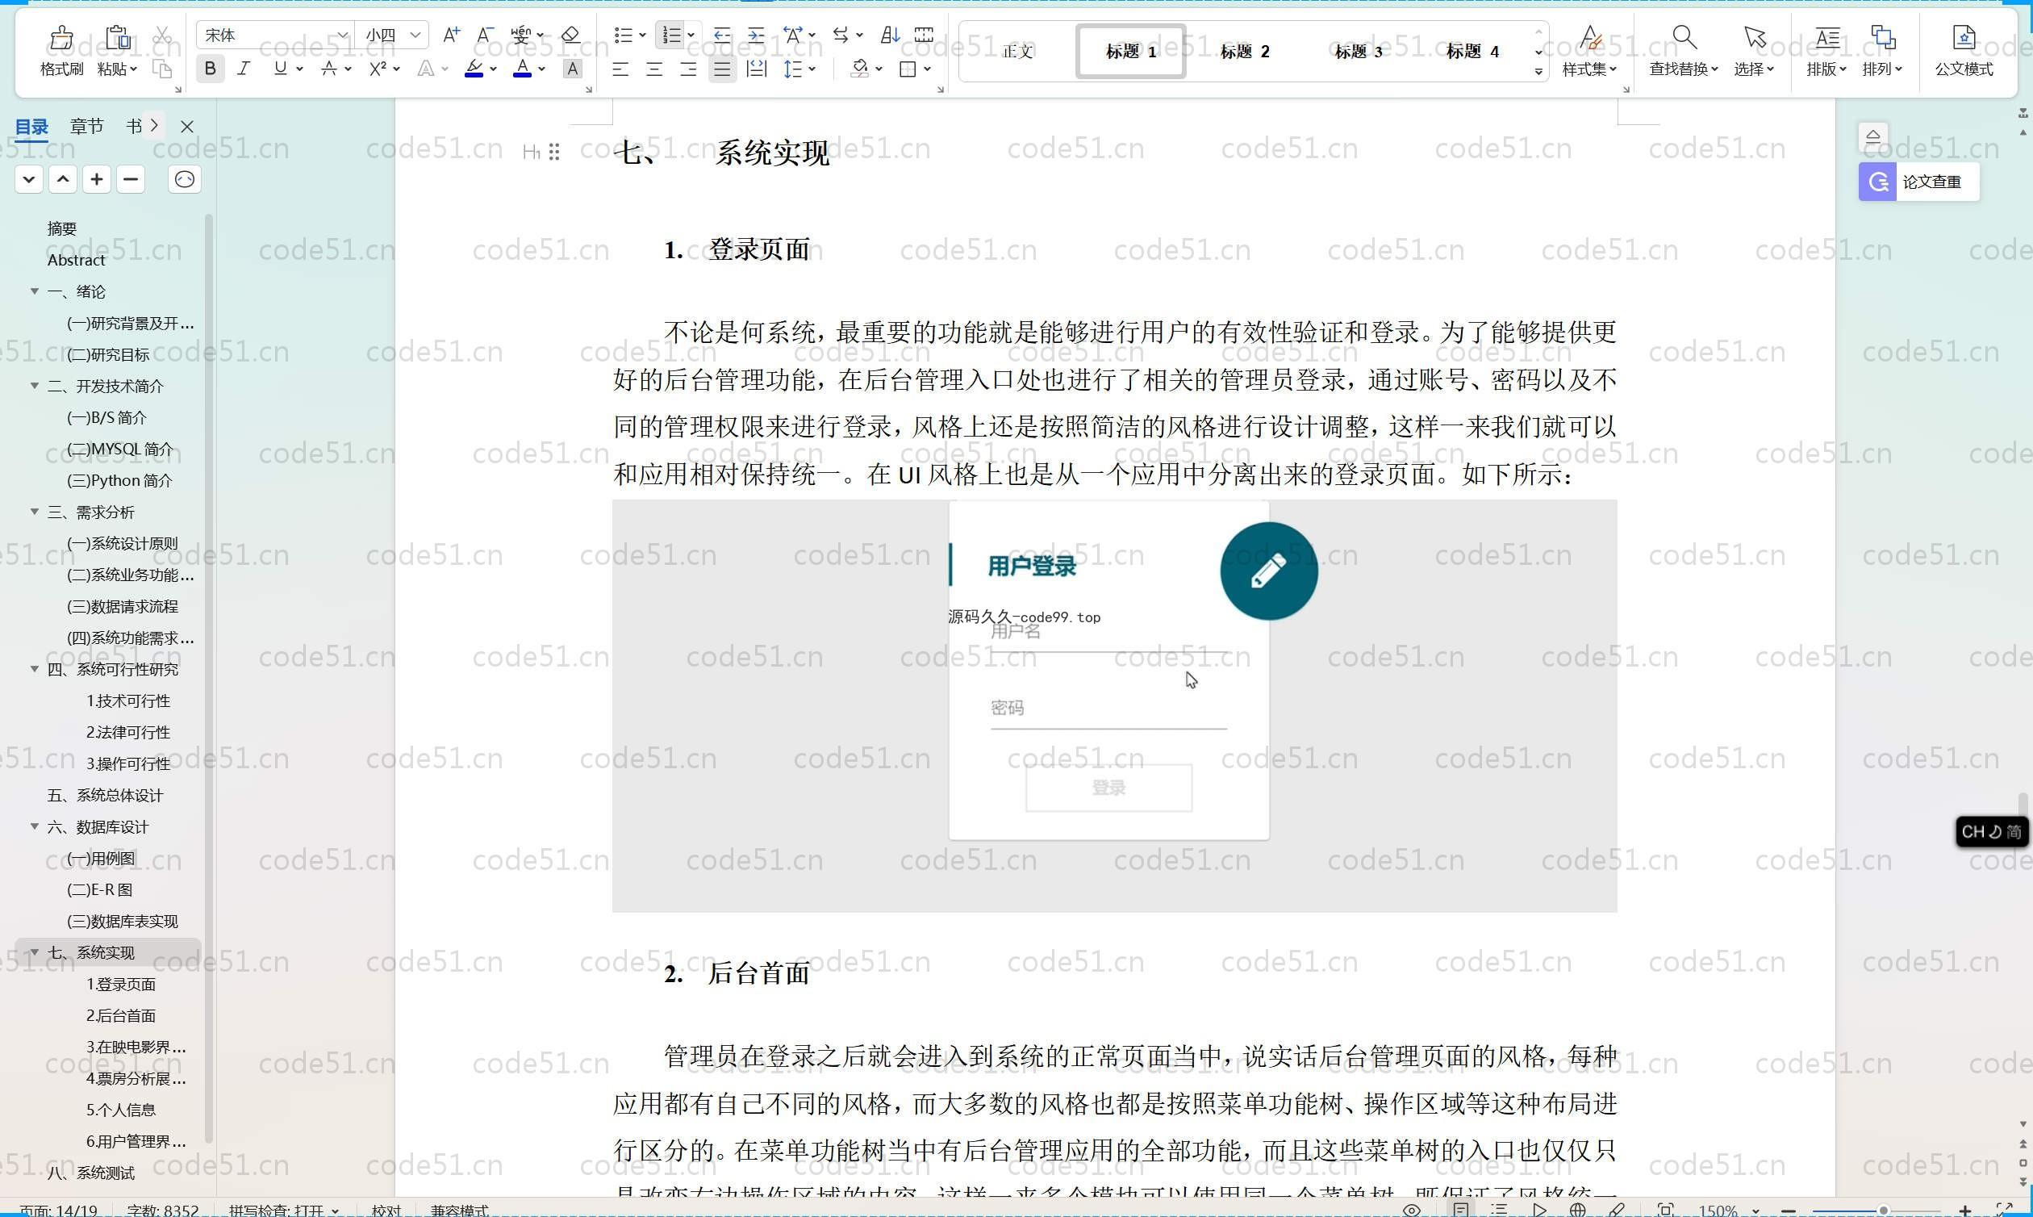Toggle Bold formatting
The image size is (2033, 1217).
[x=210, y=69]
